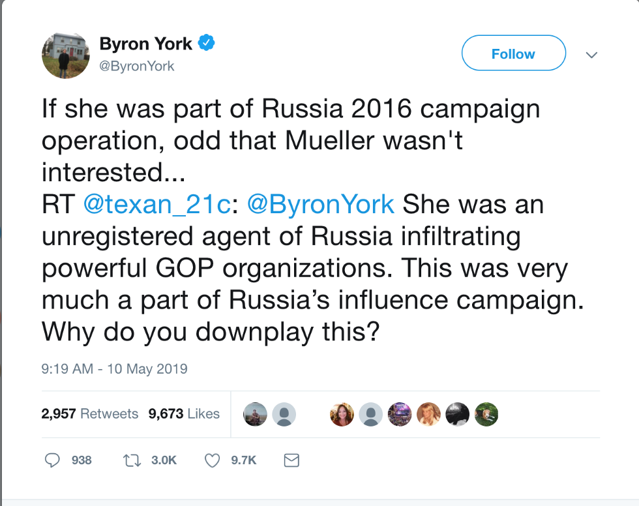View the 2,957 Retweets list

pyautogui.click(x=90, y=413)
